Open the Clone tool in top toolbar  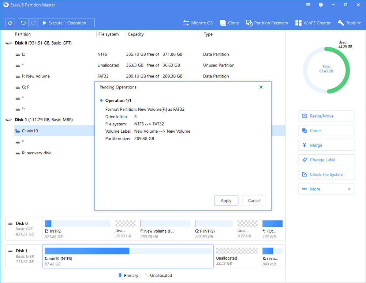pos(229,23)
